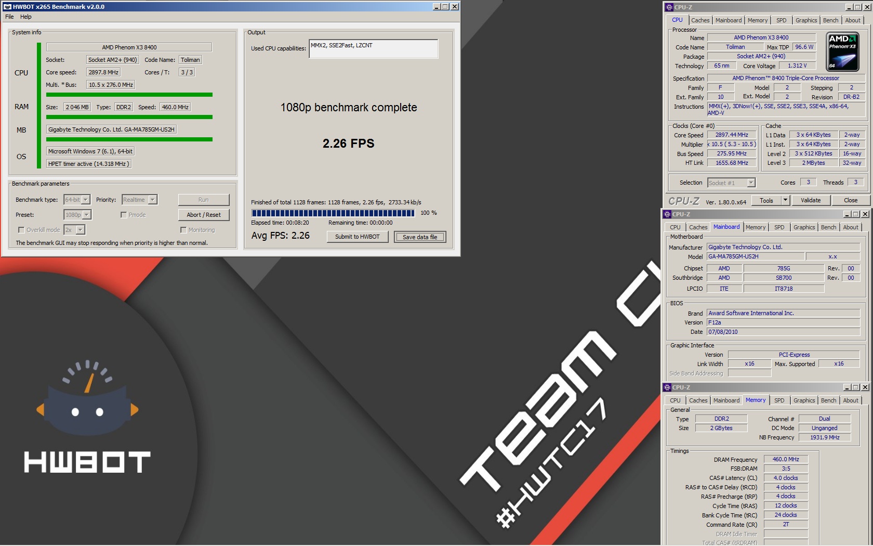Image resolution: width=873 pixels, height=546 pixels.
Task: Click the 2.26 FPS result text
Action: click(x=348, y=144)
